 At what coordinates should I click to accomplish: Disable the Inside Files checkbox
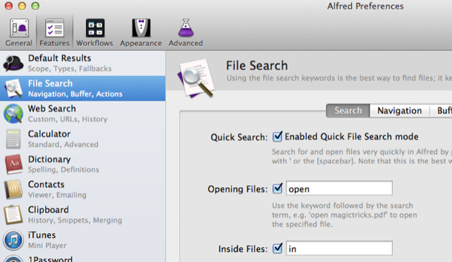coord(277,249)
